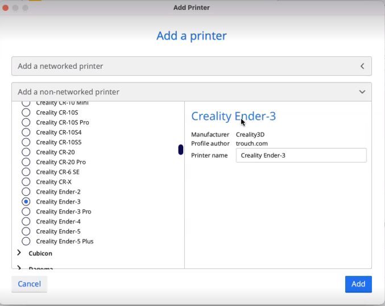This screenshot has width=385, height=306.
Task: Click the Creality Ender-3 heading
Action: click(233, 116)
